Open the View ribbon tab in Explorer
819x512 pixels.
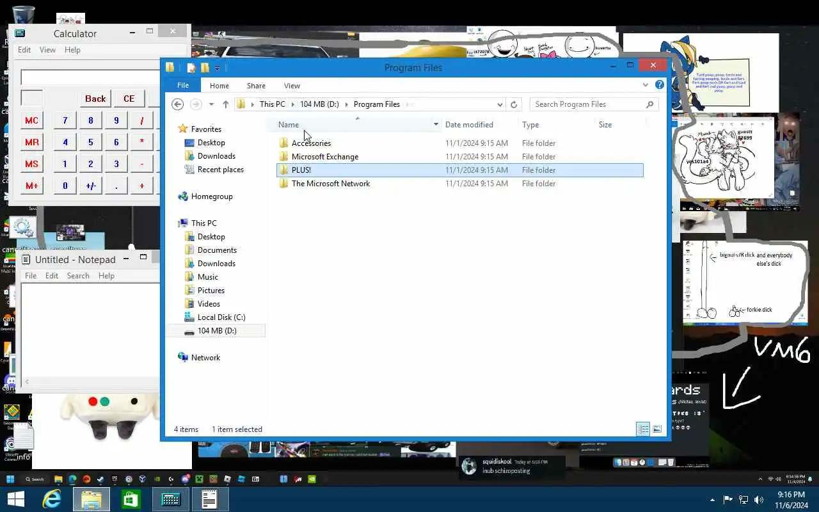(292, 86)
